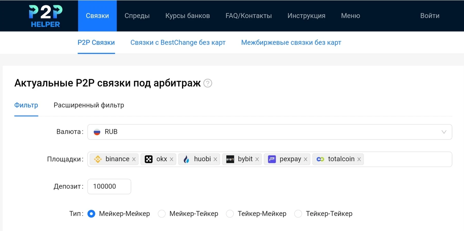Select Тейкер-Тейкер type radio button

point(298,214)
